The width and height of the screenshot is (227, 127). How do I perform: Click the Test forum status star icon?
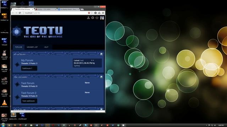pos(17,84)
